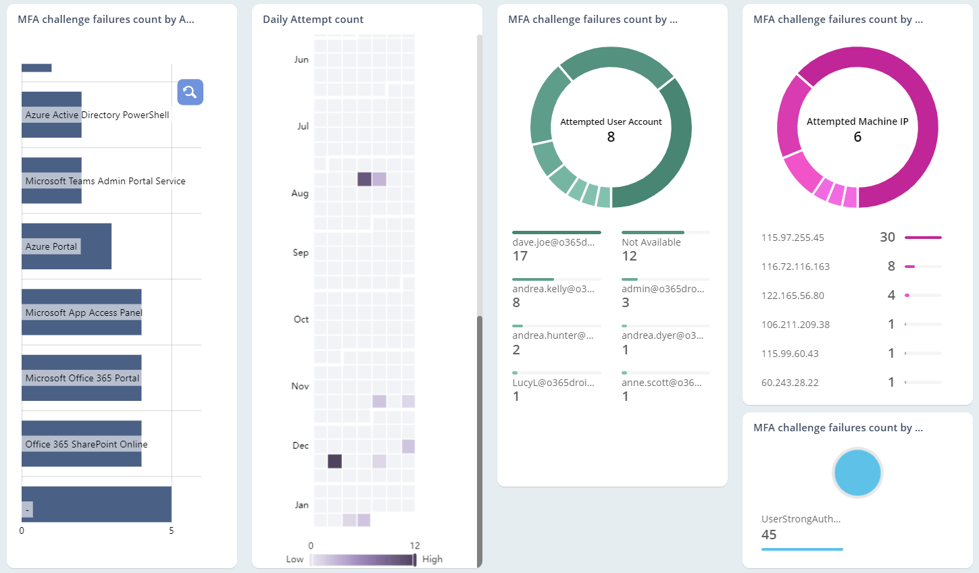The height and width of the screenshot is (573, 979).
Task: Click the Microsoft App Access Panel bar
Action: 81,312
